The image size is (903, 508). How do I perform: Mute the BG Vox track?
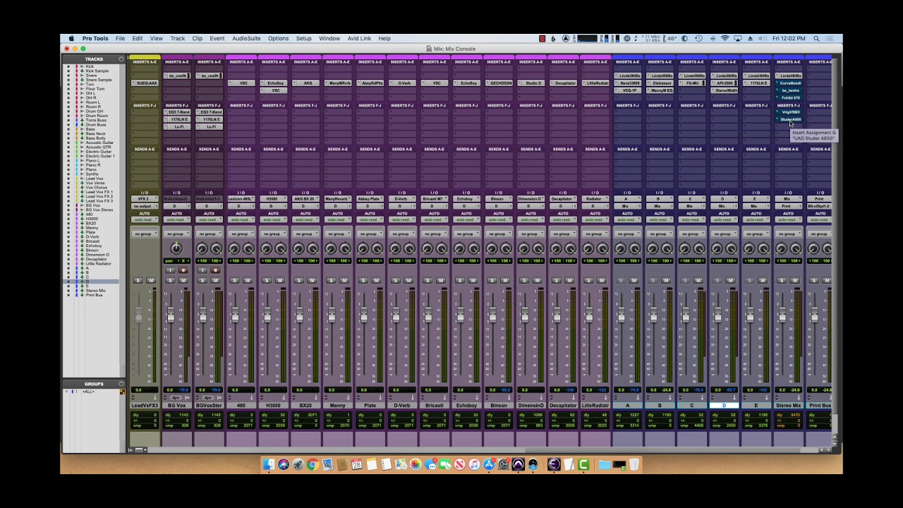[x=183, y=281]
